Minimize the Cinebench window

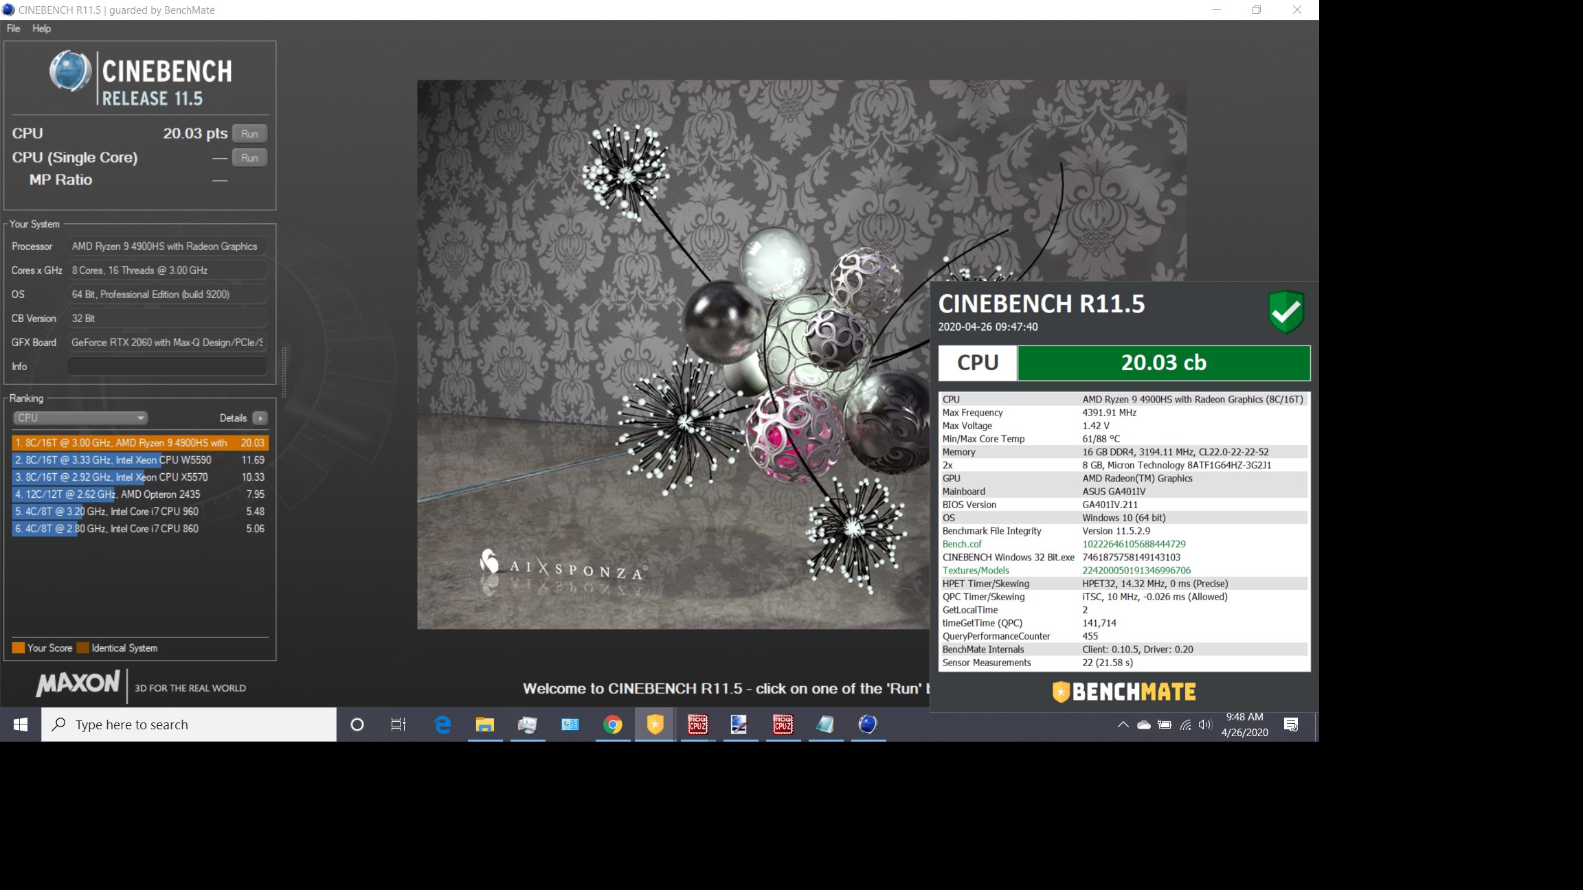tap(1217, 10)
